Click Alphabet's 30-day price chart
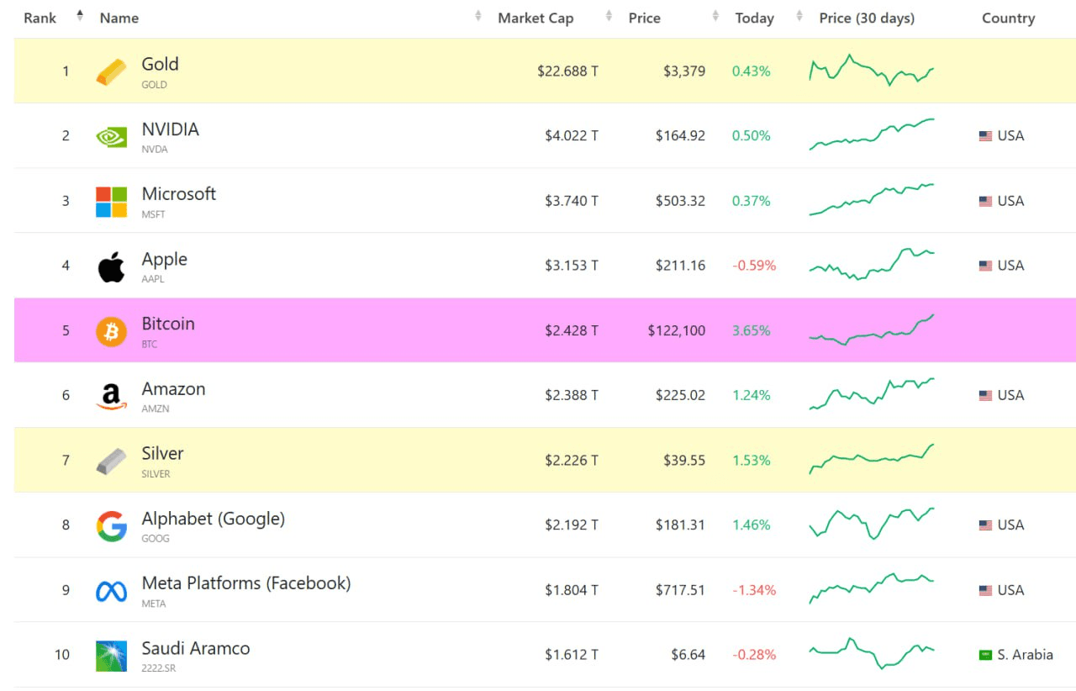This screenshot has height=691, width=1076. (x=872, y=524)
